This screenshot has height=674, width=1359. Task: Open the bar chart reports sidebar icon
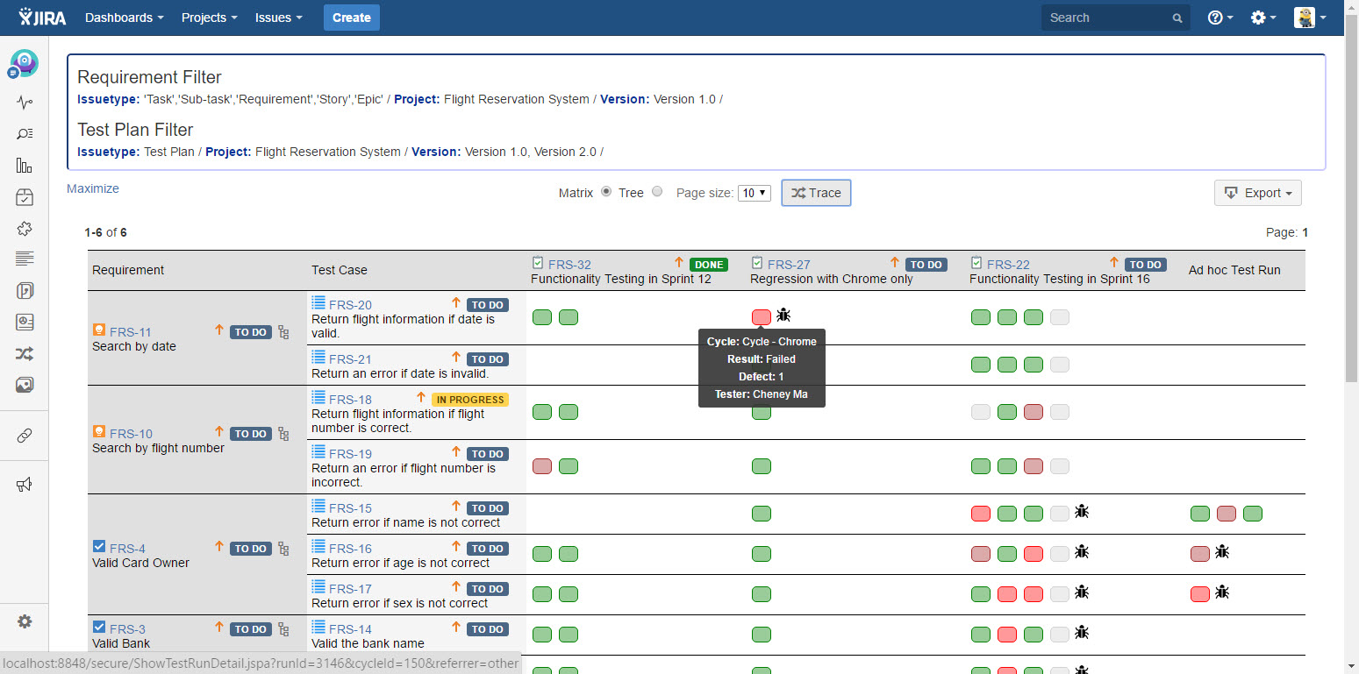[25, 166]
